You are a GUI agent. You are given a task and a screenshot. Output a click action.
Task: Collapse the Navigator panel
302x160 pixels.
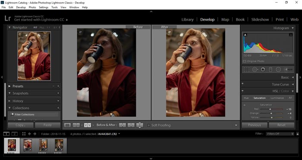click(x=9, y=28)
